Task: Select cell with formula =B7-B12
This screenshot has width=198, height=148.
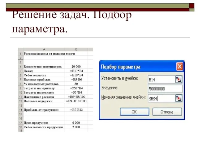Action: tap(76, 110)
